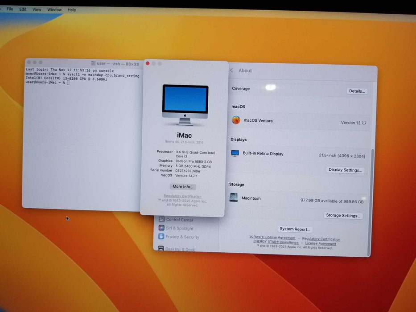Open the Help menu
Image resolution: width=416 pixels, height=312 pixels.
point(72,10)
